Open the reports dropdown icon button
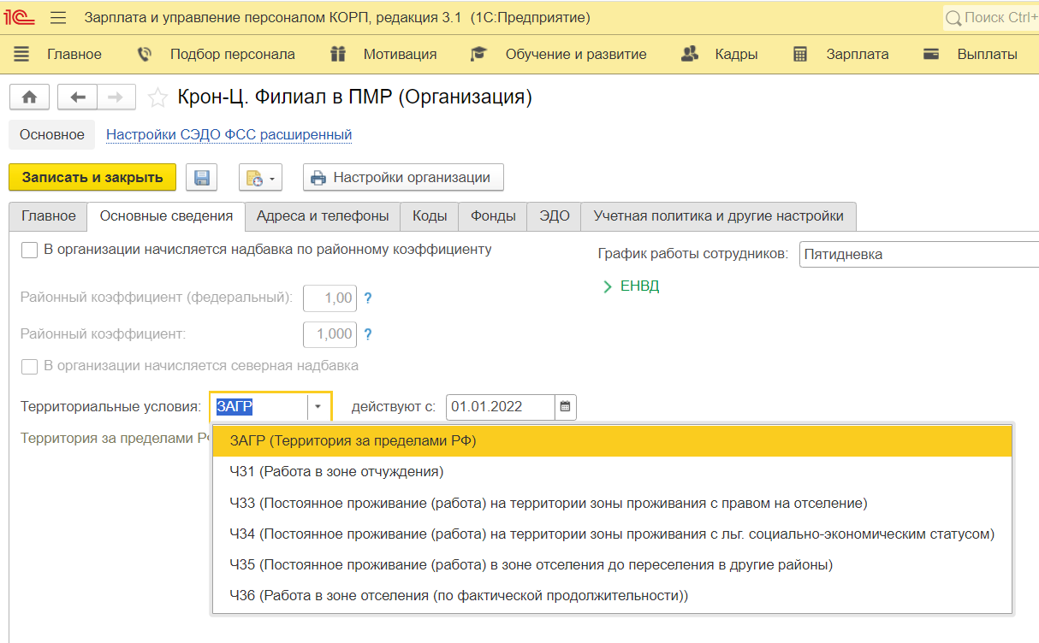Screen dimensions: 1039x643 [x=260, y=178]
